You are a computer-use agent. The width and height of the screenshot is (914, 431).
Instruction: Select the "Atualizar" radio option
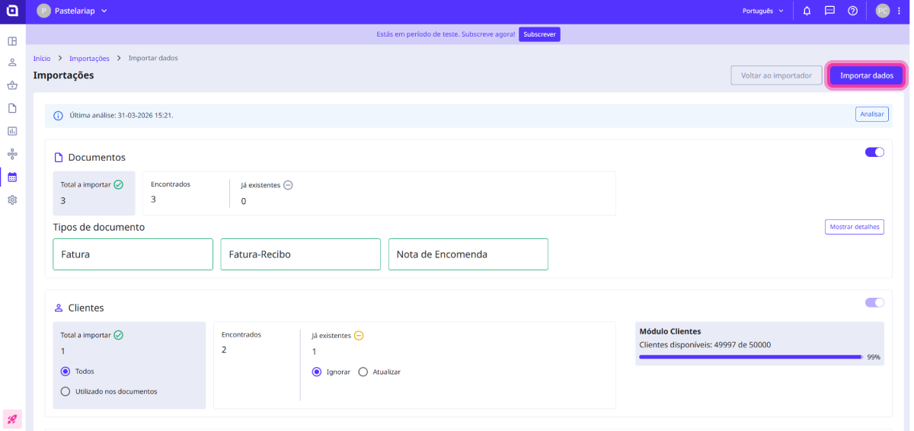point(363,372)
